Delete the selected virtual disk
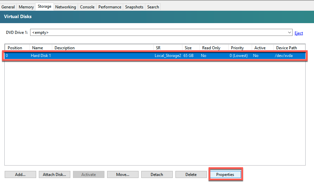This screenshot has width=314, height=184. [191, 175]
